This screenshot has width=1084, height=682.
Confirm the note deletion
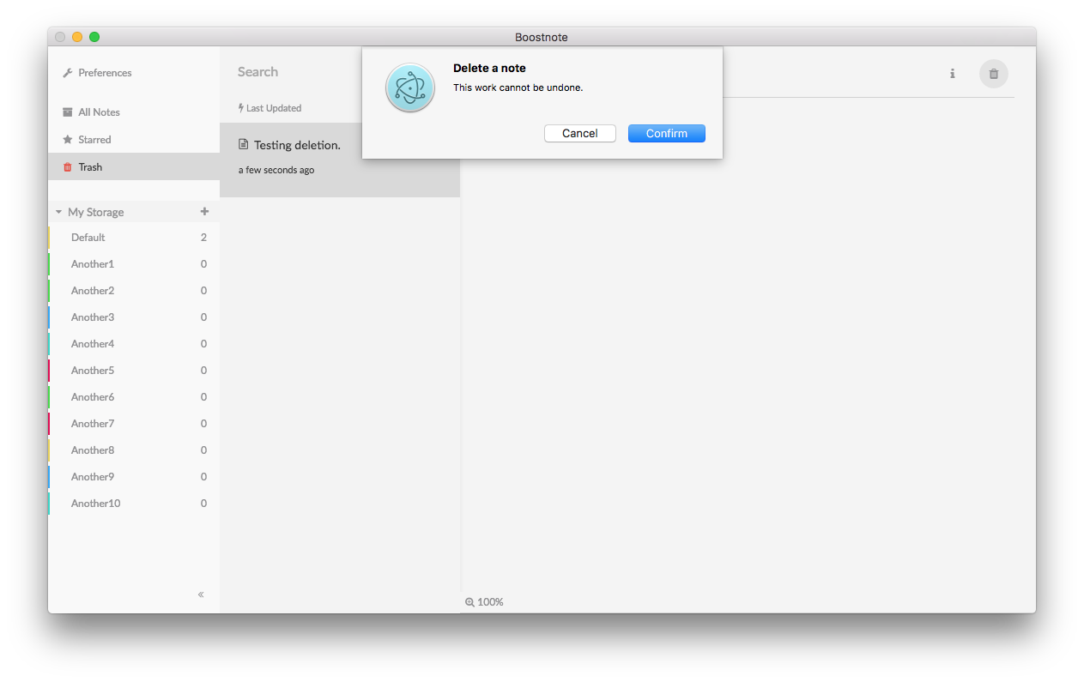(x=666, y=133)
